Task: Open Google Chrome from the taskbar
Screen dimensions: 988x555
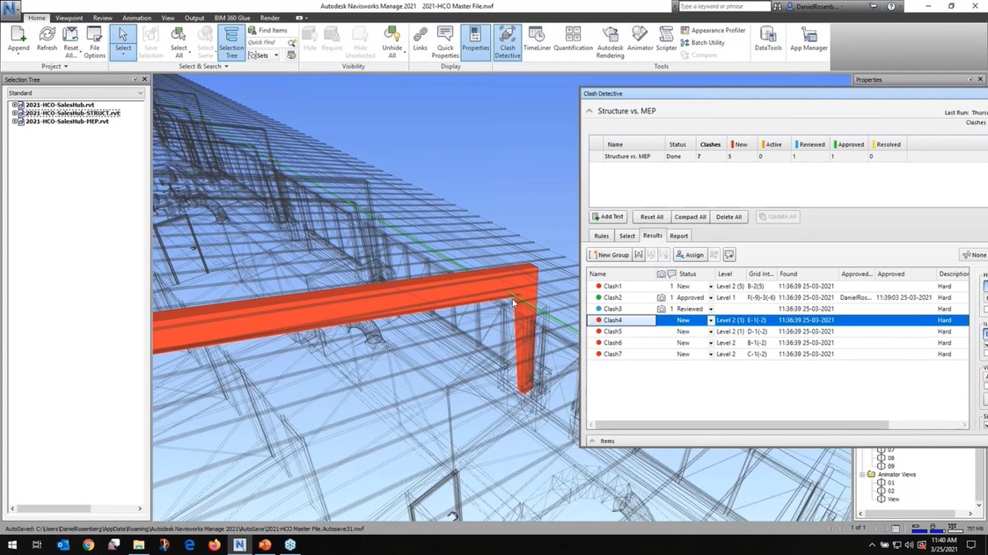Action: [88, 545]
